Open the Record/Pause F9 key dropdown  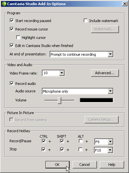(x=110, y=142)
